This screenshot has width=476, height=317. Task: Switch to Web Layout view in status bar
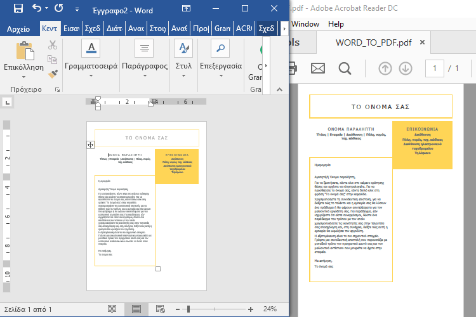click(x=159, y=309)
